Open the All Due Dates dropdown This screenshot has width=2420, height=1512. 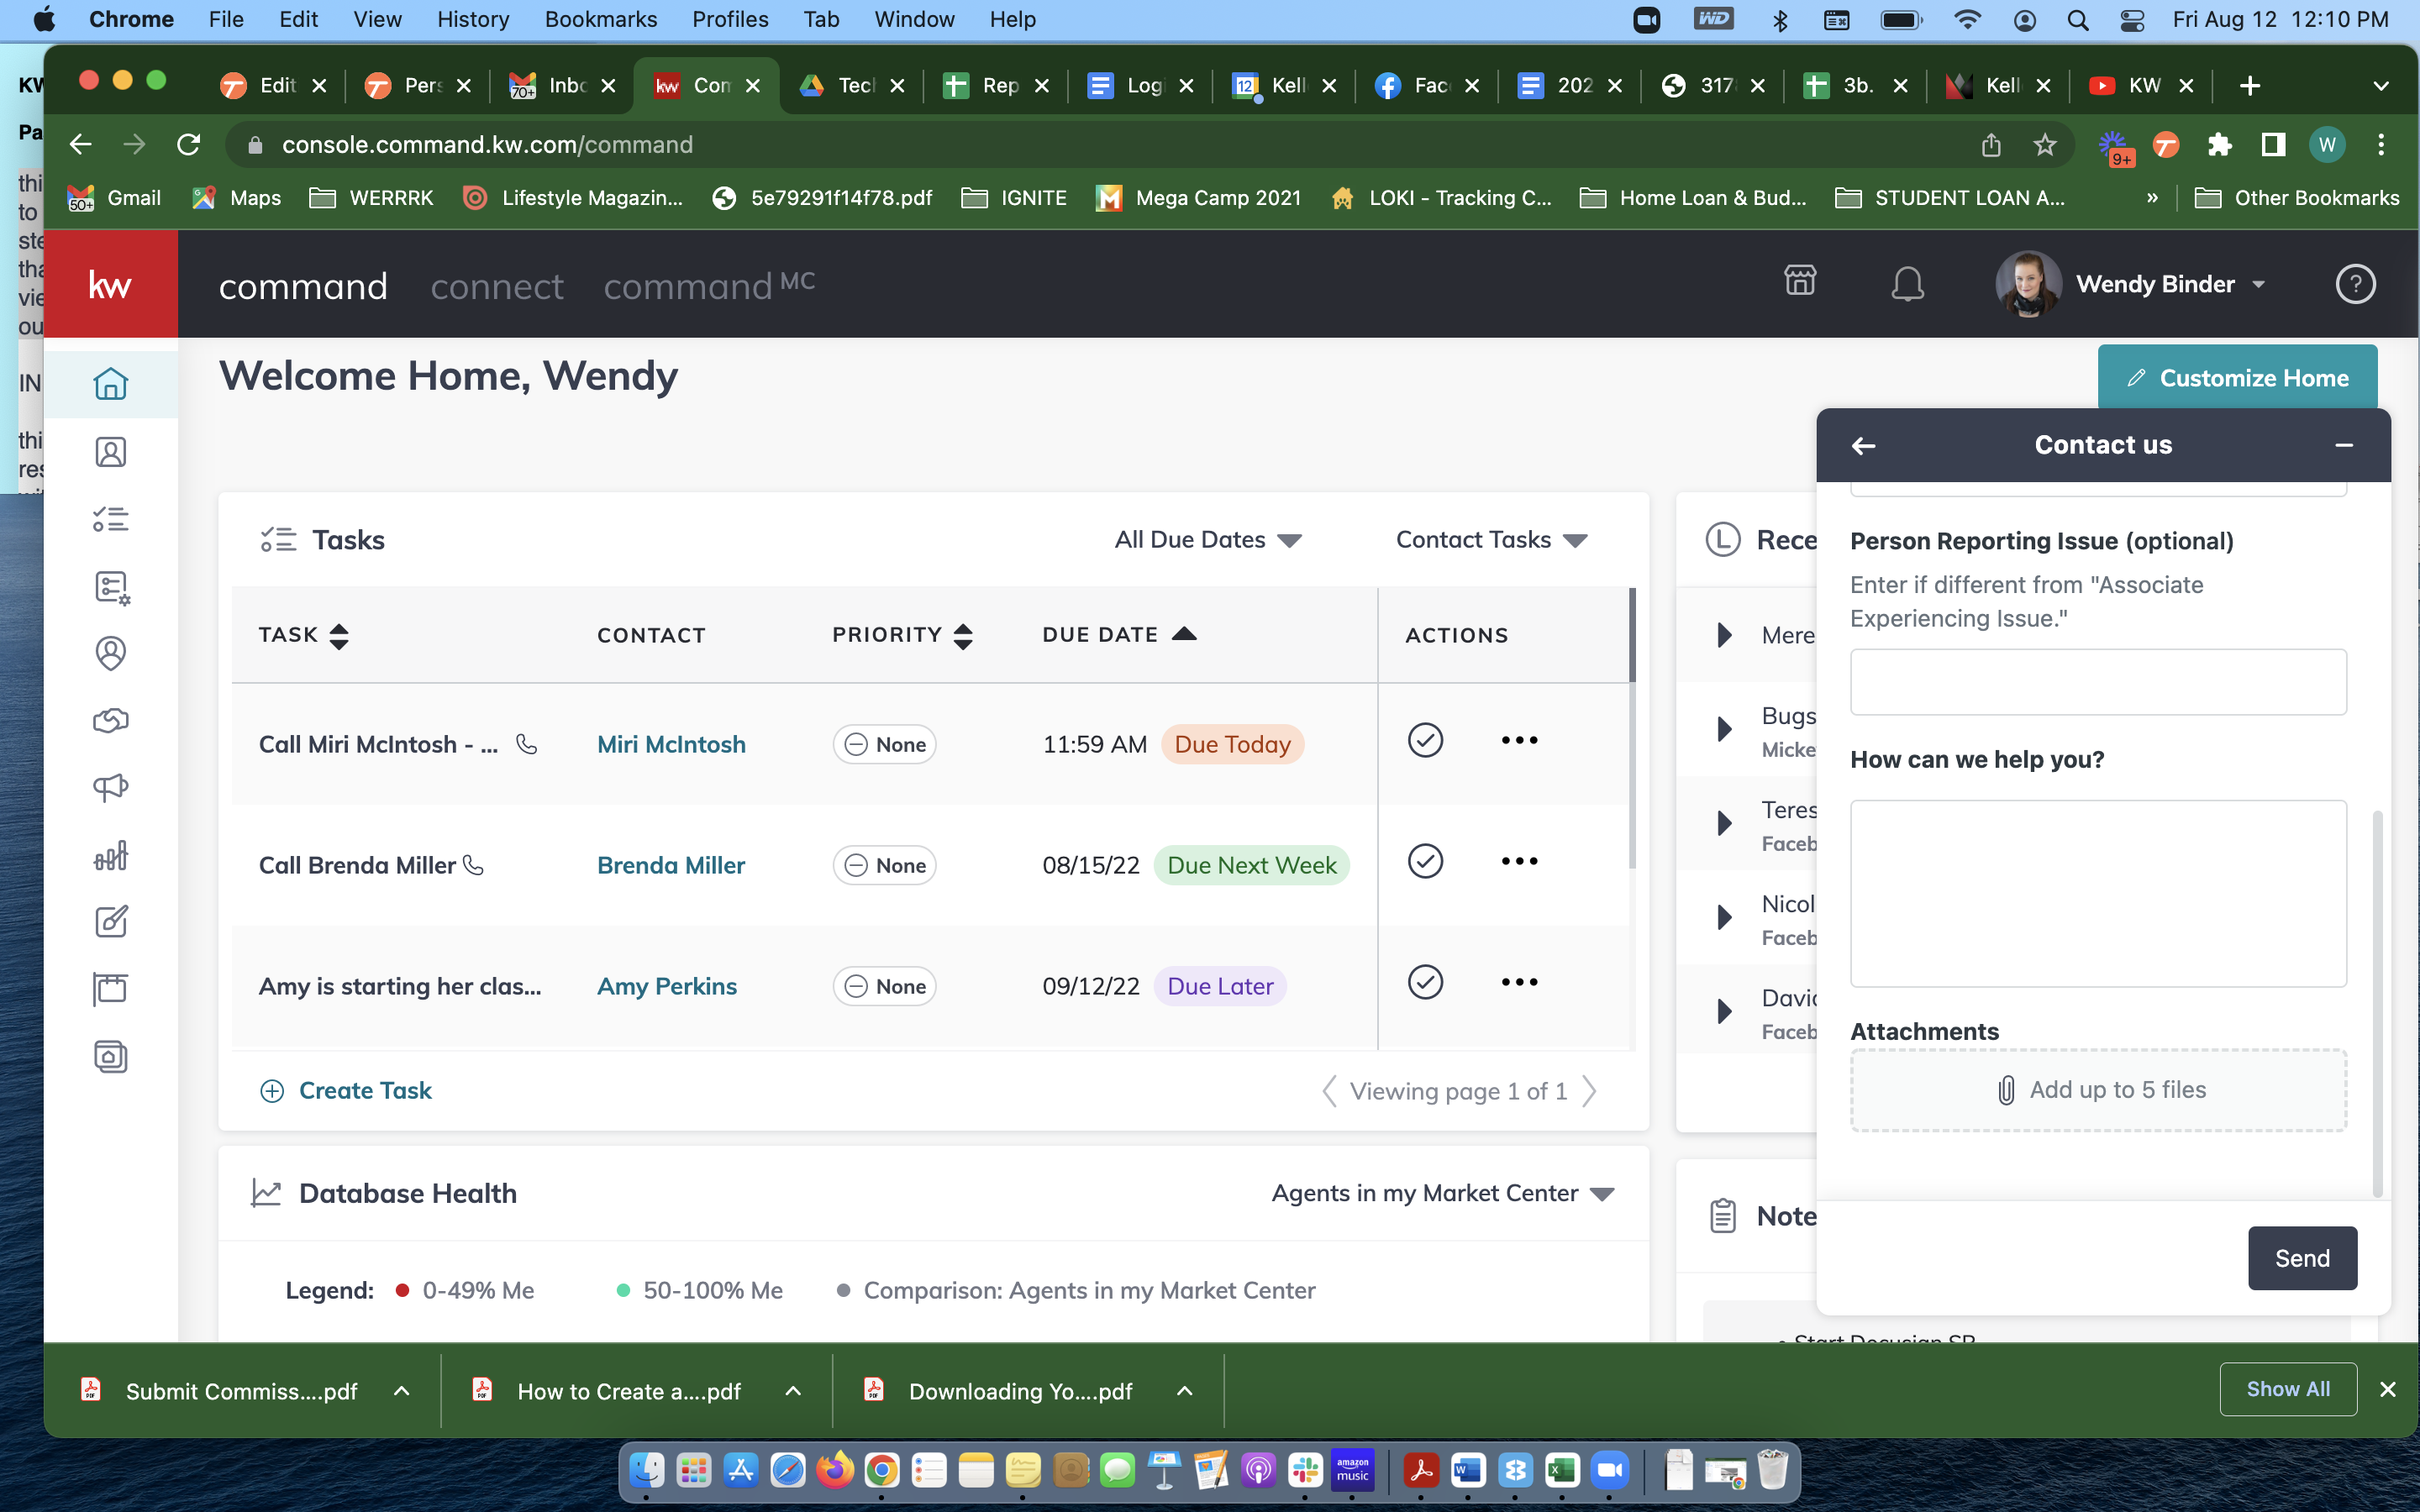pyautogui.click(x=1208, y=540)
